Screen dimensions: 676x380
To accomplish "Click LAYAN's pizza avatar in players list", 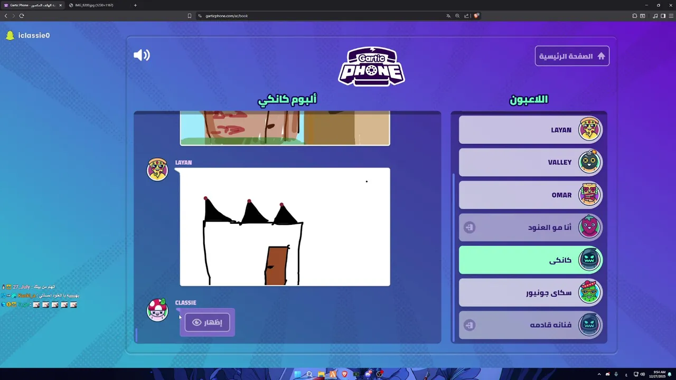I will coord(589,129).
